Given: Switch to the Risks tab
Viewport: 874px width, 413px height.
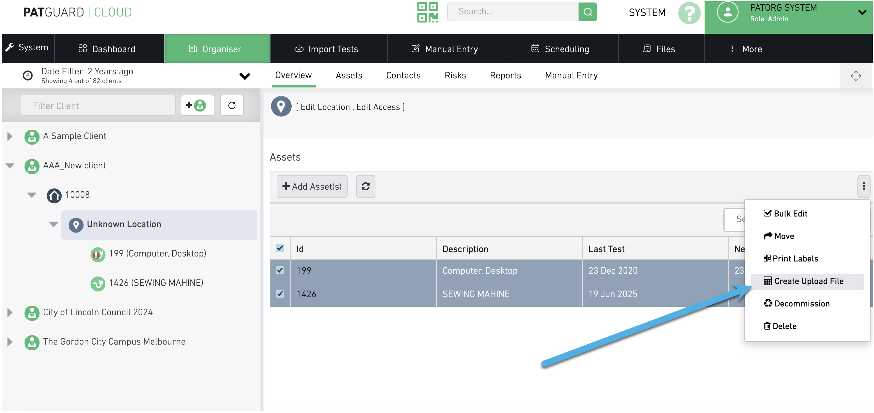Looking at the screenshot, I should (455, 75).
